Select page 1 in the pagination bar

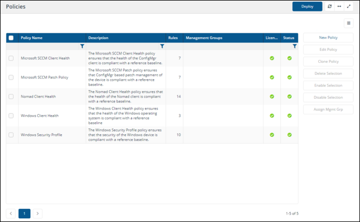25,213
